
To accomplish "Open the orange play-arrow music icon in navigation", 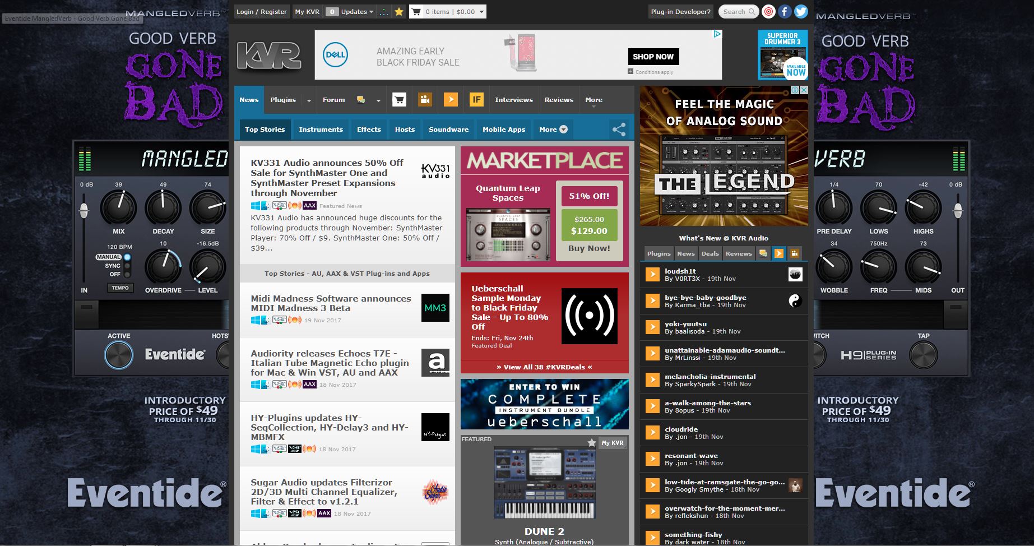I will coord(451,100).
